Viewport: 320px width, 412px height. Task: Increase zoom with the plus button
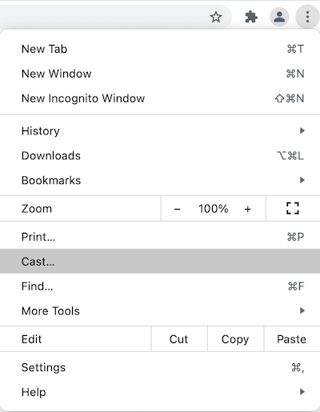point(248,209)
